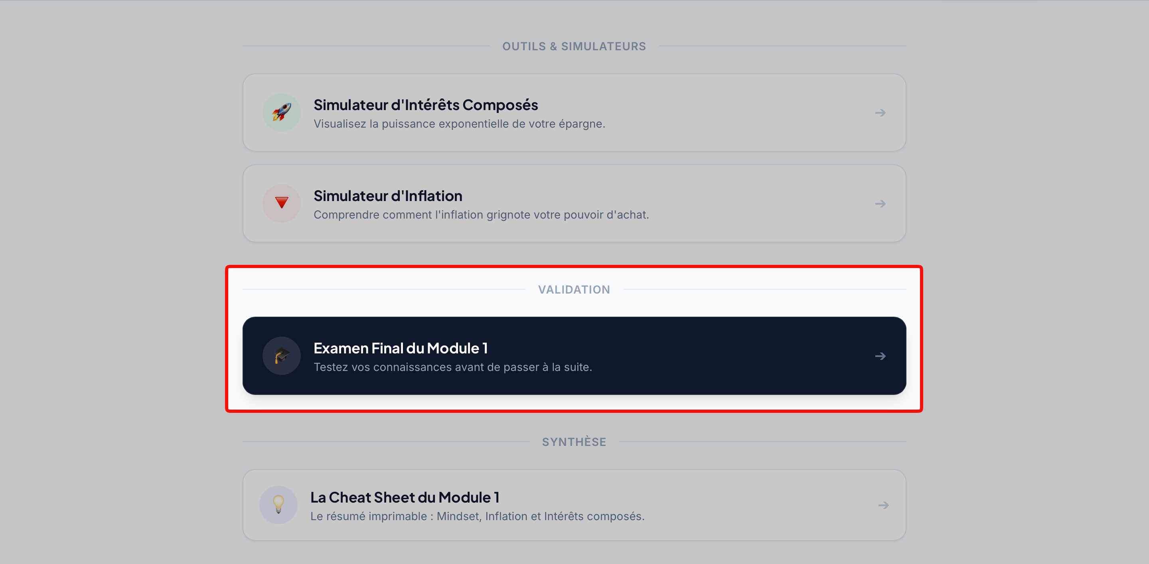Open the Simulateur d'Intérêts Composés title
The image size is (1149, 564).
point(426,105)
